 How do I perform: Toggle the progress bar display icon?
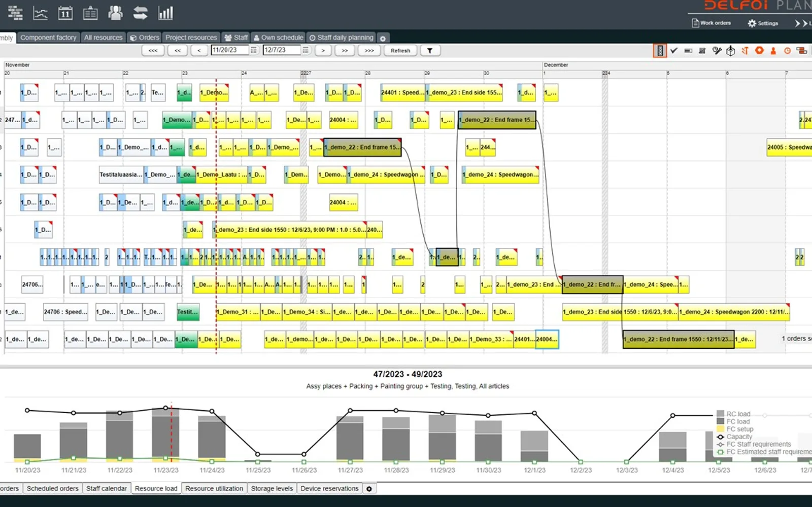(688, 51)
